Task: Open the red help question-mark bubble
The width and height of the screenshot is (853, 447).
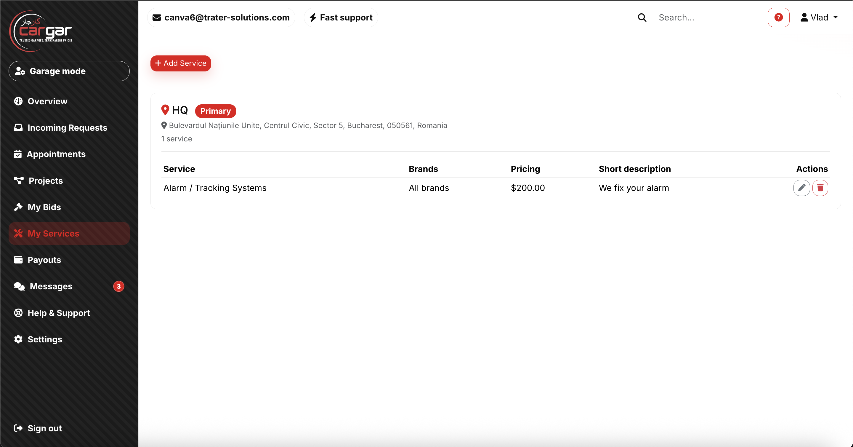Action: coord(778,17)
